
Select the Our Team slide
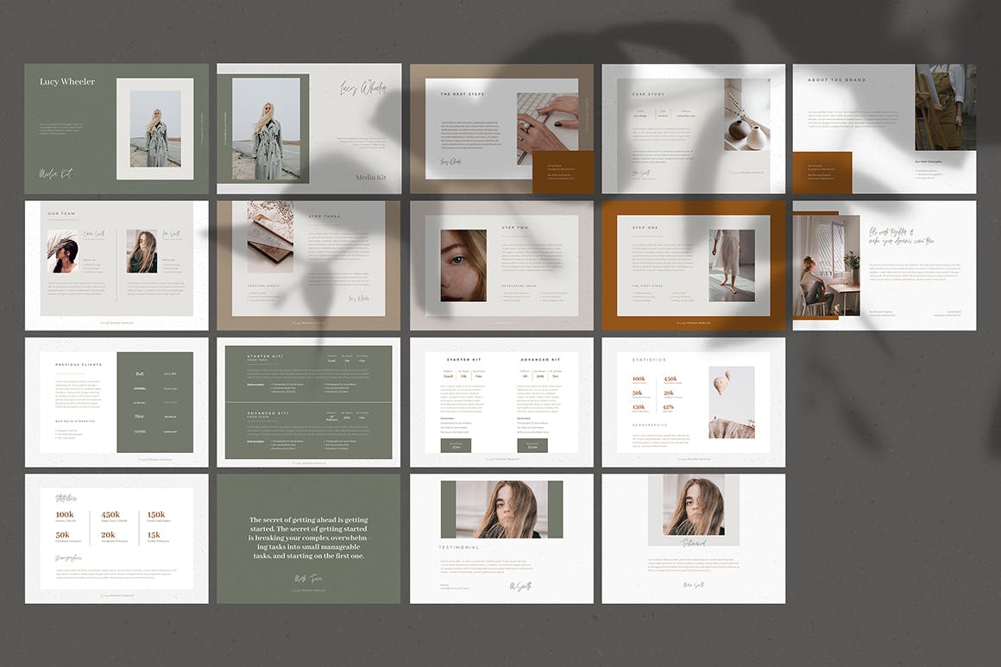(x=116, y=265)
